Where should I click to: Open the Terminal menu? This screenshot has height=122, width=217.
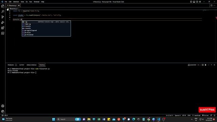coord(37,2)
